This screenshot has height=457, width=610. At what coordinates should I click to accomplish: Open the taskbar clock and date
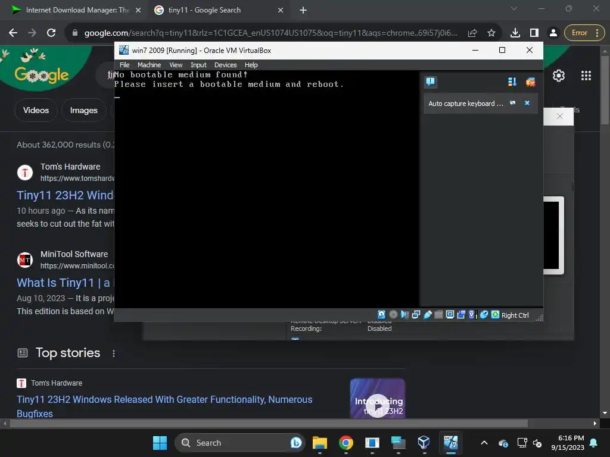pyautogui.click(x=568, y=443)
